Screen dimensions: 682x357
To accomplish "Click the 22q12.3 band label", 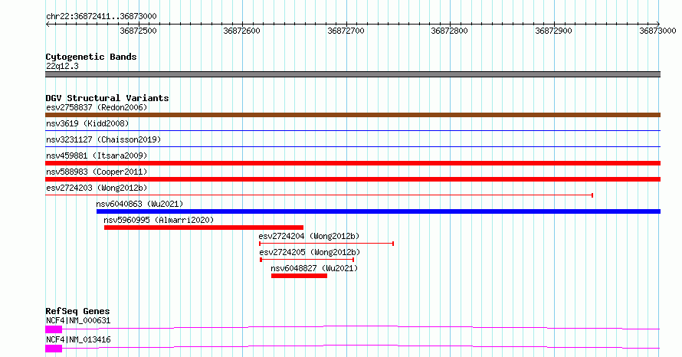I will pos(62,67).
